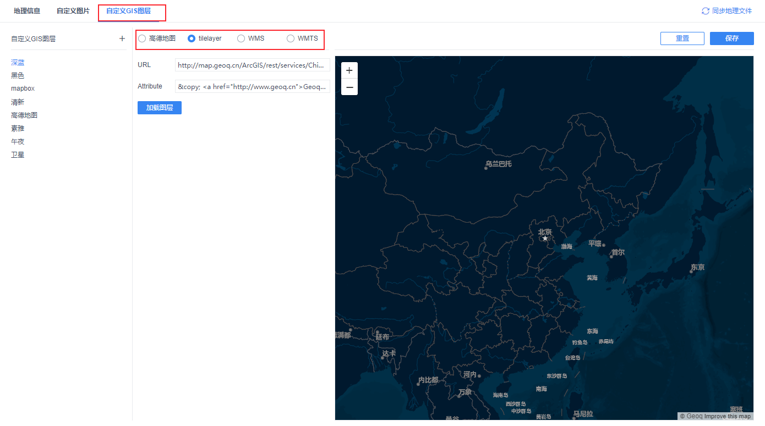Click the 平壤 label on the map
Image resolution: width=765 pixels, height=426 pixels.
[x=595, y=243]
